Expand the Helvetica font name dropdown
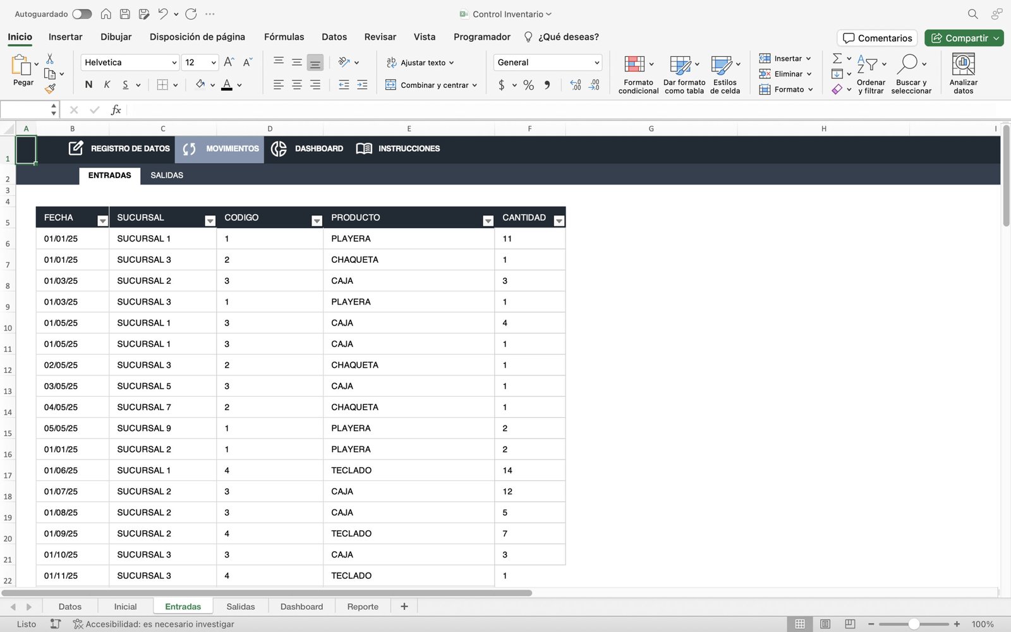Viewport: 1011px width, 632px height. (x=174, y=63)
